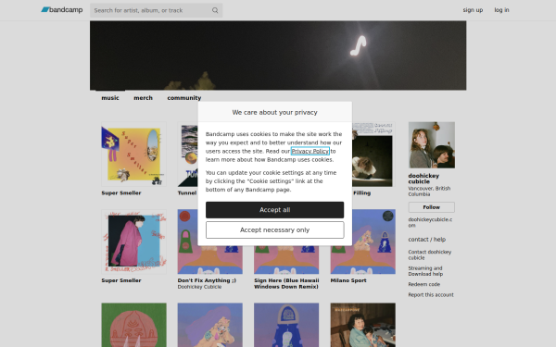The image size is (556, 347).
Task: Open the Privacy Policy link
Action: (310, 151)
